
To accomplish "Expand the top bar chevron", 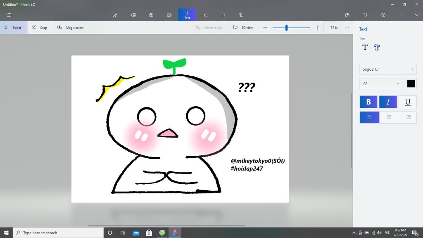I will pyautogui.click(x=416, y=15).
